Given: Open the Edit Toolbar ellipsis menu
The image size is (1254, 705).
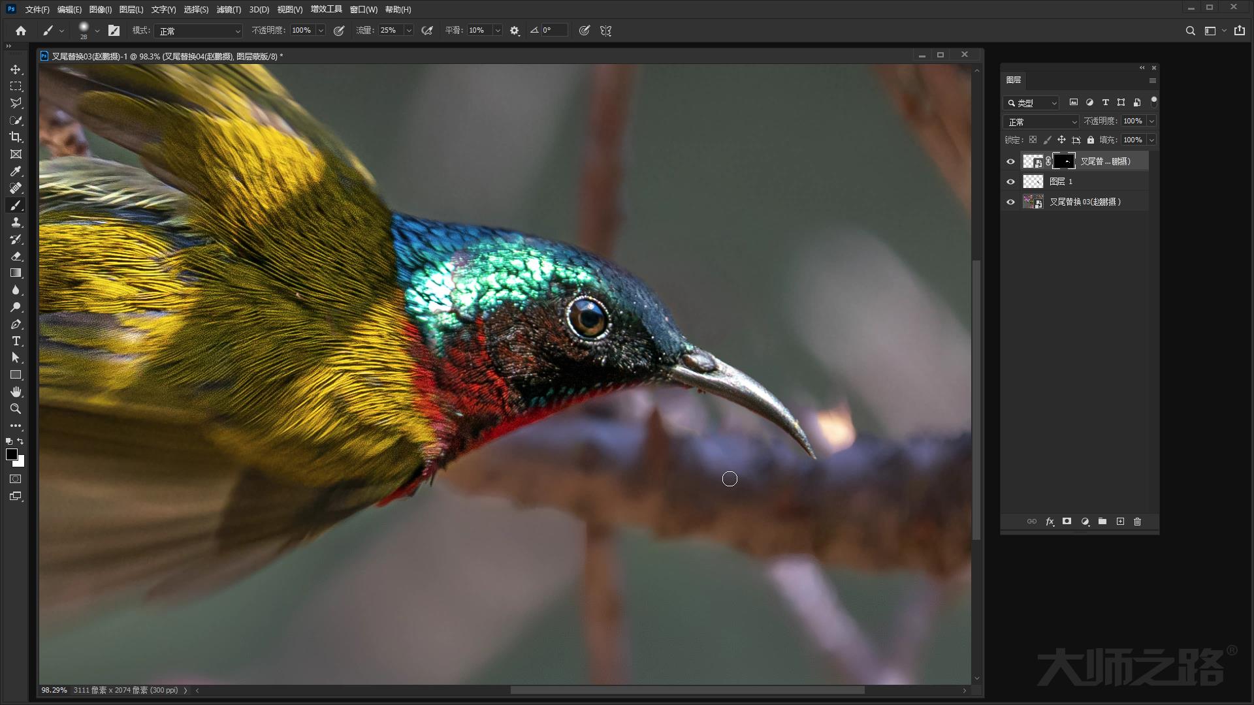Looking at the screenshot, I should tap(16, 426).
